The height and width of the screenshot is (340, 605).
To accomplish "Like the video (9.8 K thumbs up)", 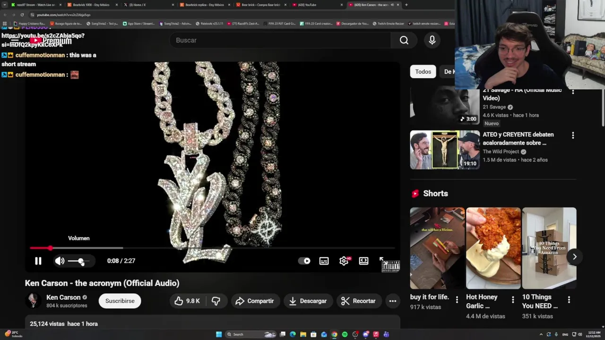I will click(x=188, y=301).
